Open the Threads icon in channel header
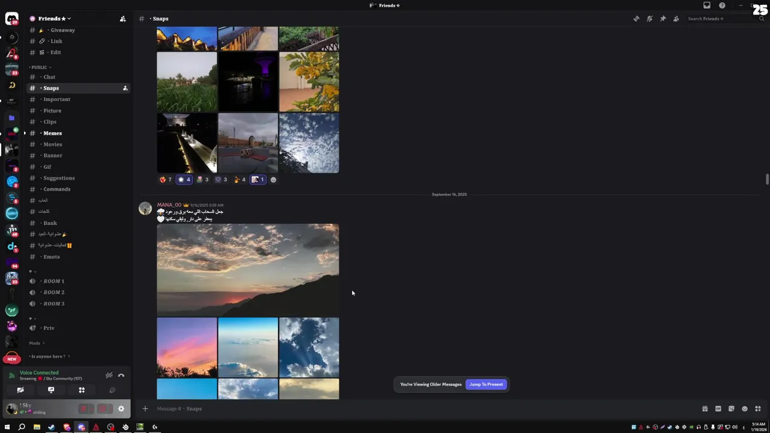 [x=636, y=19]
